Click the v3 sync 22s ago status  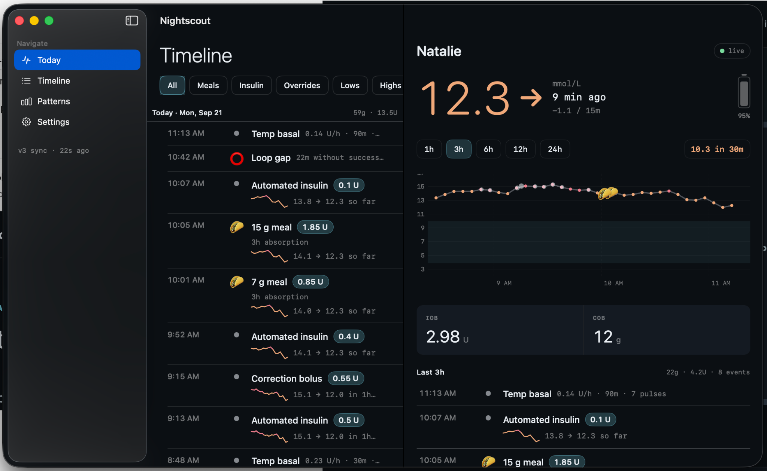pyautogui.click(x=54, y=150)
